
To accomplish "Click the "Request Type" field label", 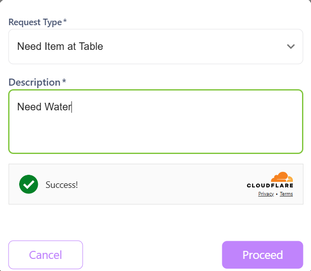I will pyautogui.click(x=35, y=22).
